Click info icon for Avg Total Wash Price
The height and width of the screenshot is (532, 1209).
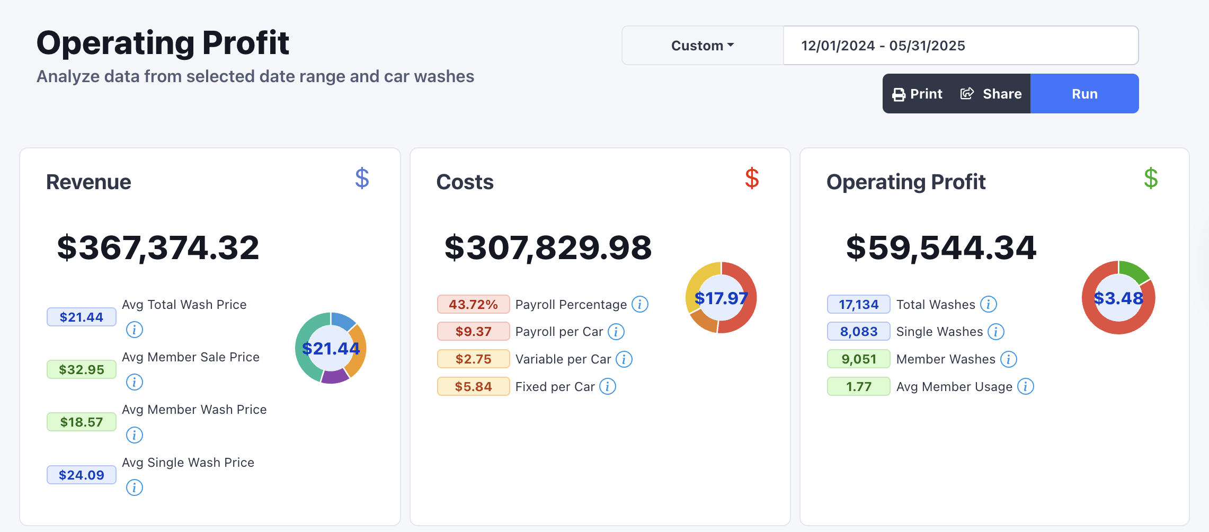tap(135, 330)
